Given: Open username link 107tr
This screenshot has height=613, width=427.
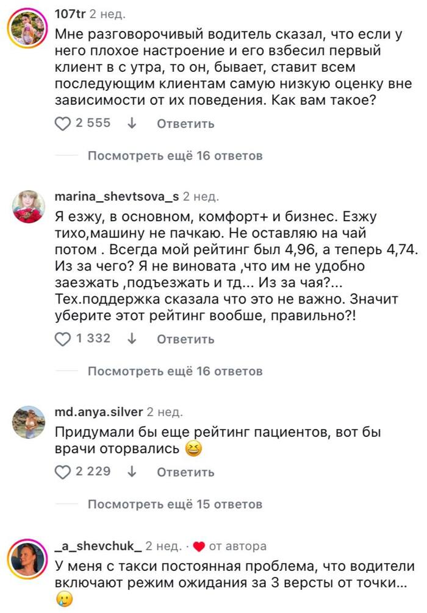Looking at the screenshot, I should [x=70, y=13].
